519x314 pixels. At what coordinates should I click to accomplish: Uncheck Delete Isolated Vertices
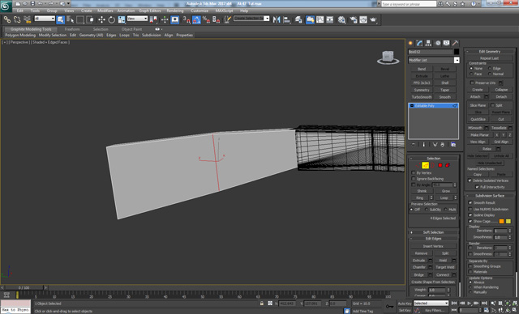click(x=470, y=180)
